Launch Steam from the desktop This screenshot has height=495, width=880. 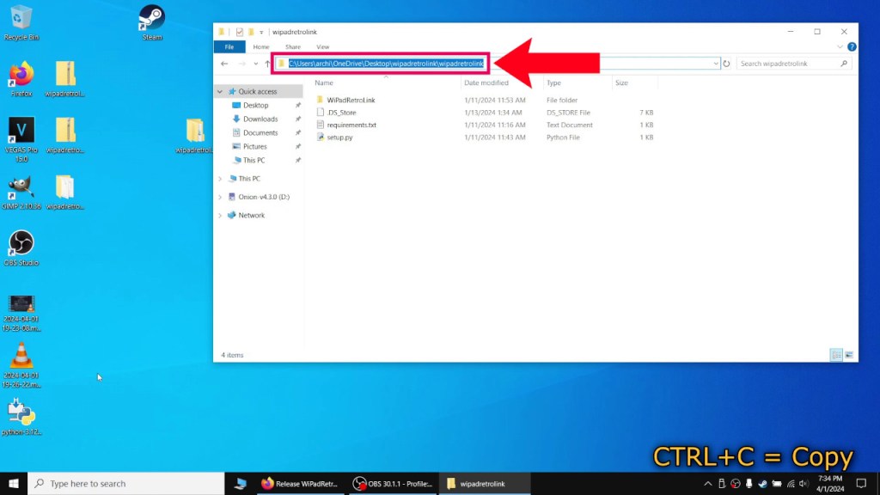click(153, 17)
